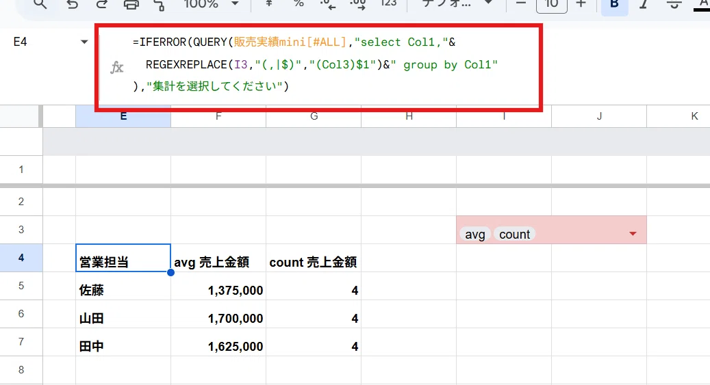
Task: Click the print icon
Action: pyautogui.click(x=131, y=4)
